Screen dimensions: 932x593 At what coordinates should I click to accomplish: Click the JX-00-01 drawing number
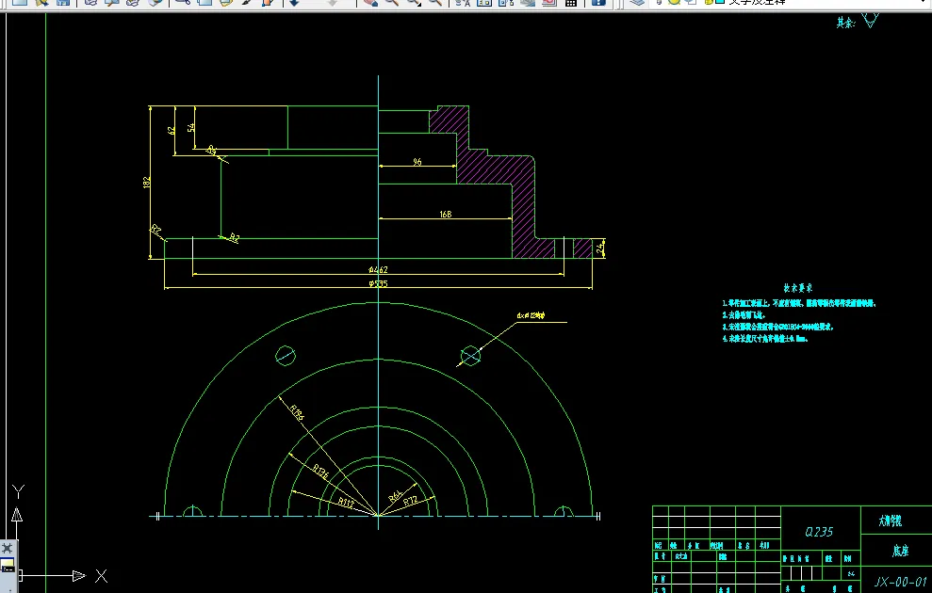901,582
